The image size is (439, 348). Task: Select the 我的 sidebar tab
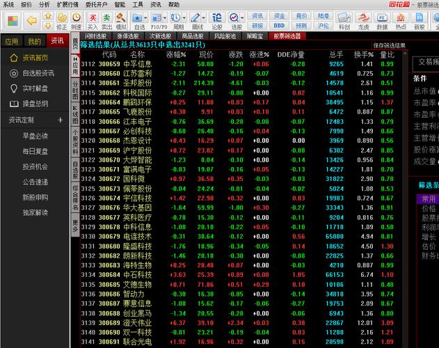click(x=34, y=41)
